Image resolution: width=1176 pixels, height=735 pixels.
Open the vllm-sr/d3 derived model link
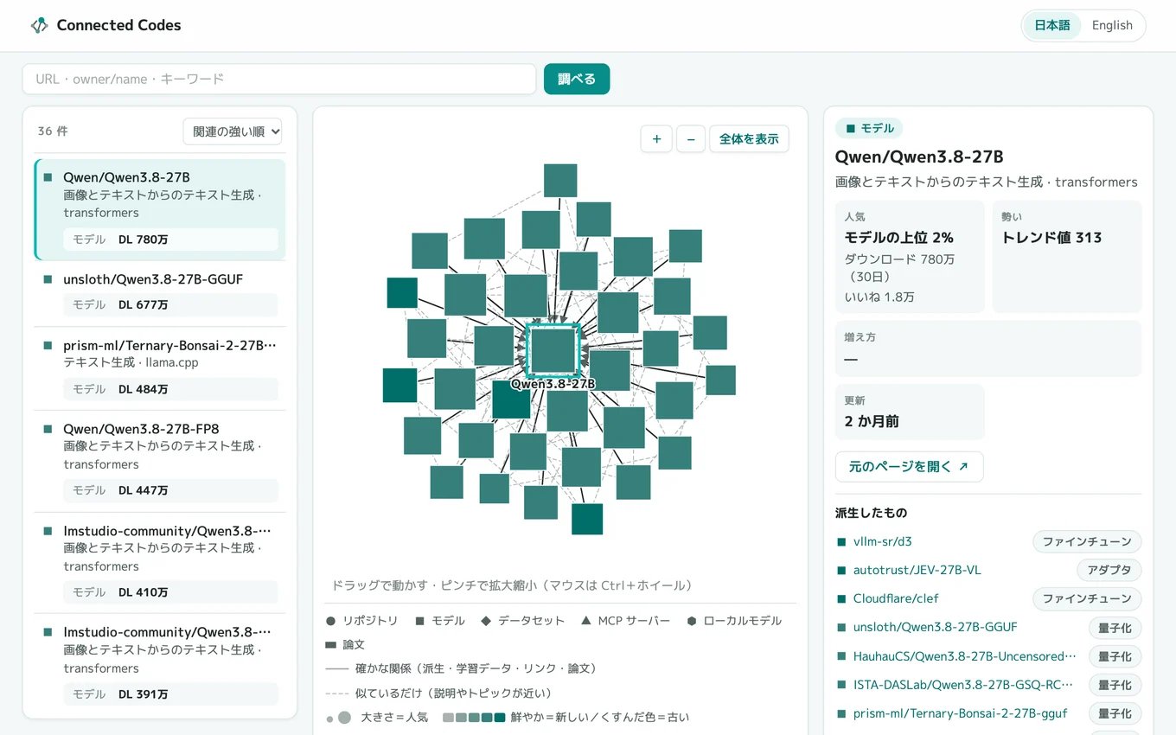coord(882,542)
